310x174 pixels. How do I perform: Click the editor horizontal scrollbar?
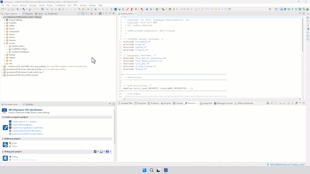click(x=212, y=99)
